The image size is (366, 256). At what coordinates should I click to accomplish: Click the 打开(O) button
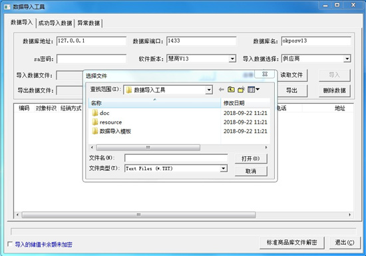[251, 159]
